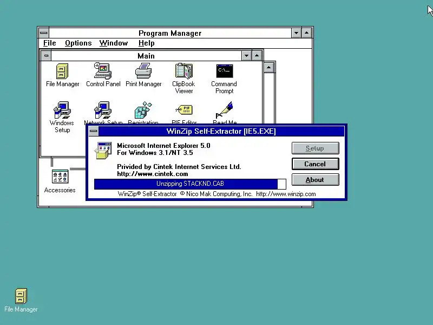Image resolution: width=433 pixels, height=325 pixels.
Task: Minimize the Main group window
Action: tap(247, 56)
